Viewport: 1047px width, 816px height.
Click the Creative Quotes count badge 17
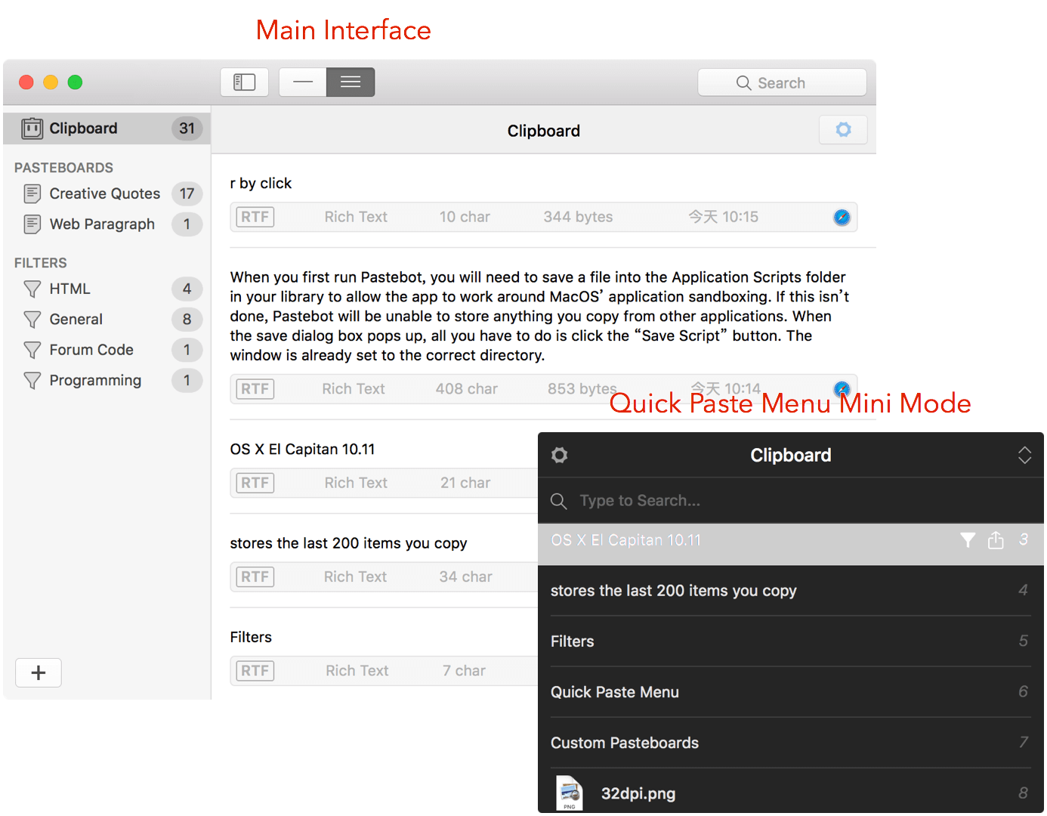click(x=187, y=193)
